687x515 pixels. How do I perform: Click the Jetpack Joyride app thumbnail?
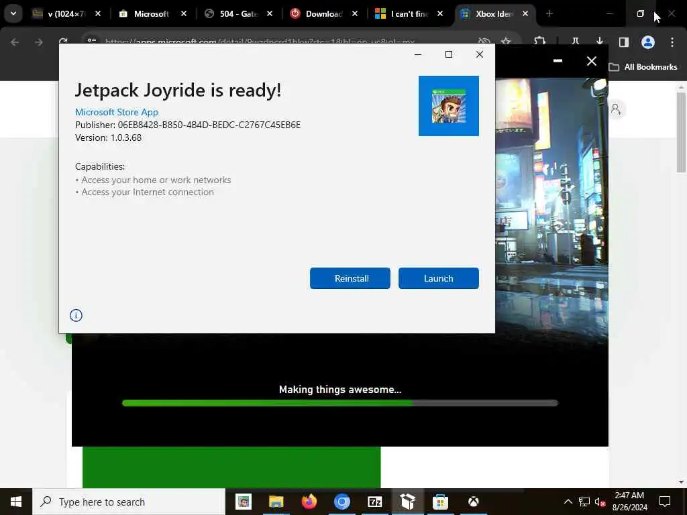click(x=449, y=106)
